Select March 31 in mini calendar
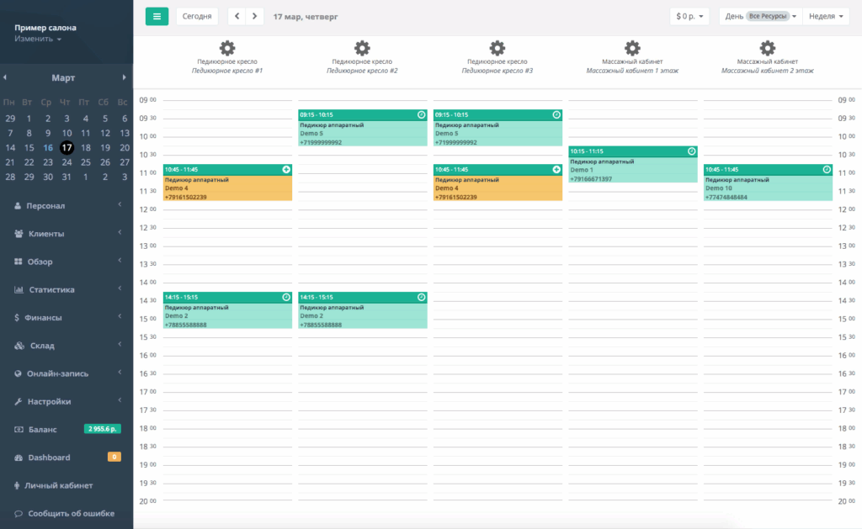The width and height of the screenshot is (862, 529). [67, 177]
